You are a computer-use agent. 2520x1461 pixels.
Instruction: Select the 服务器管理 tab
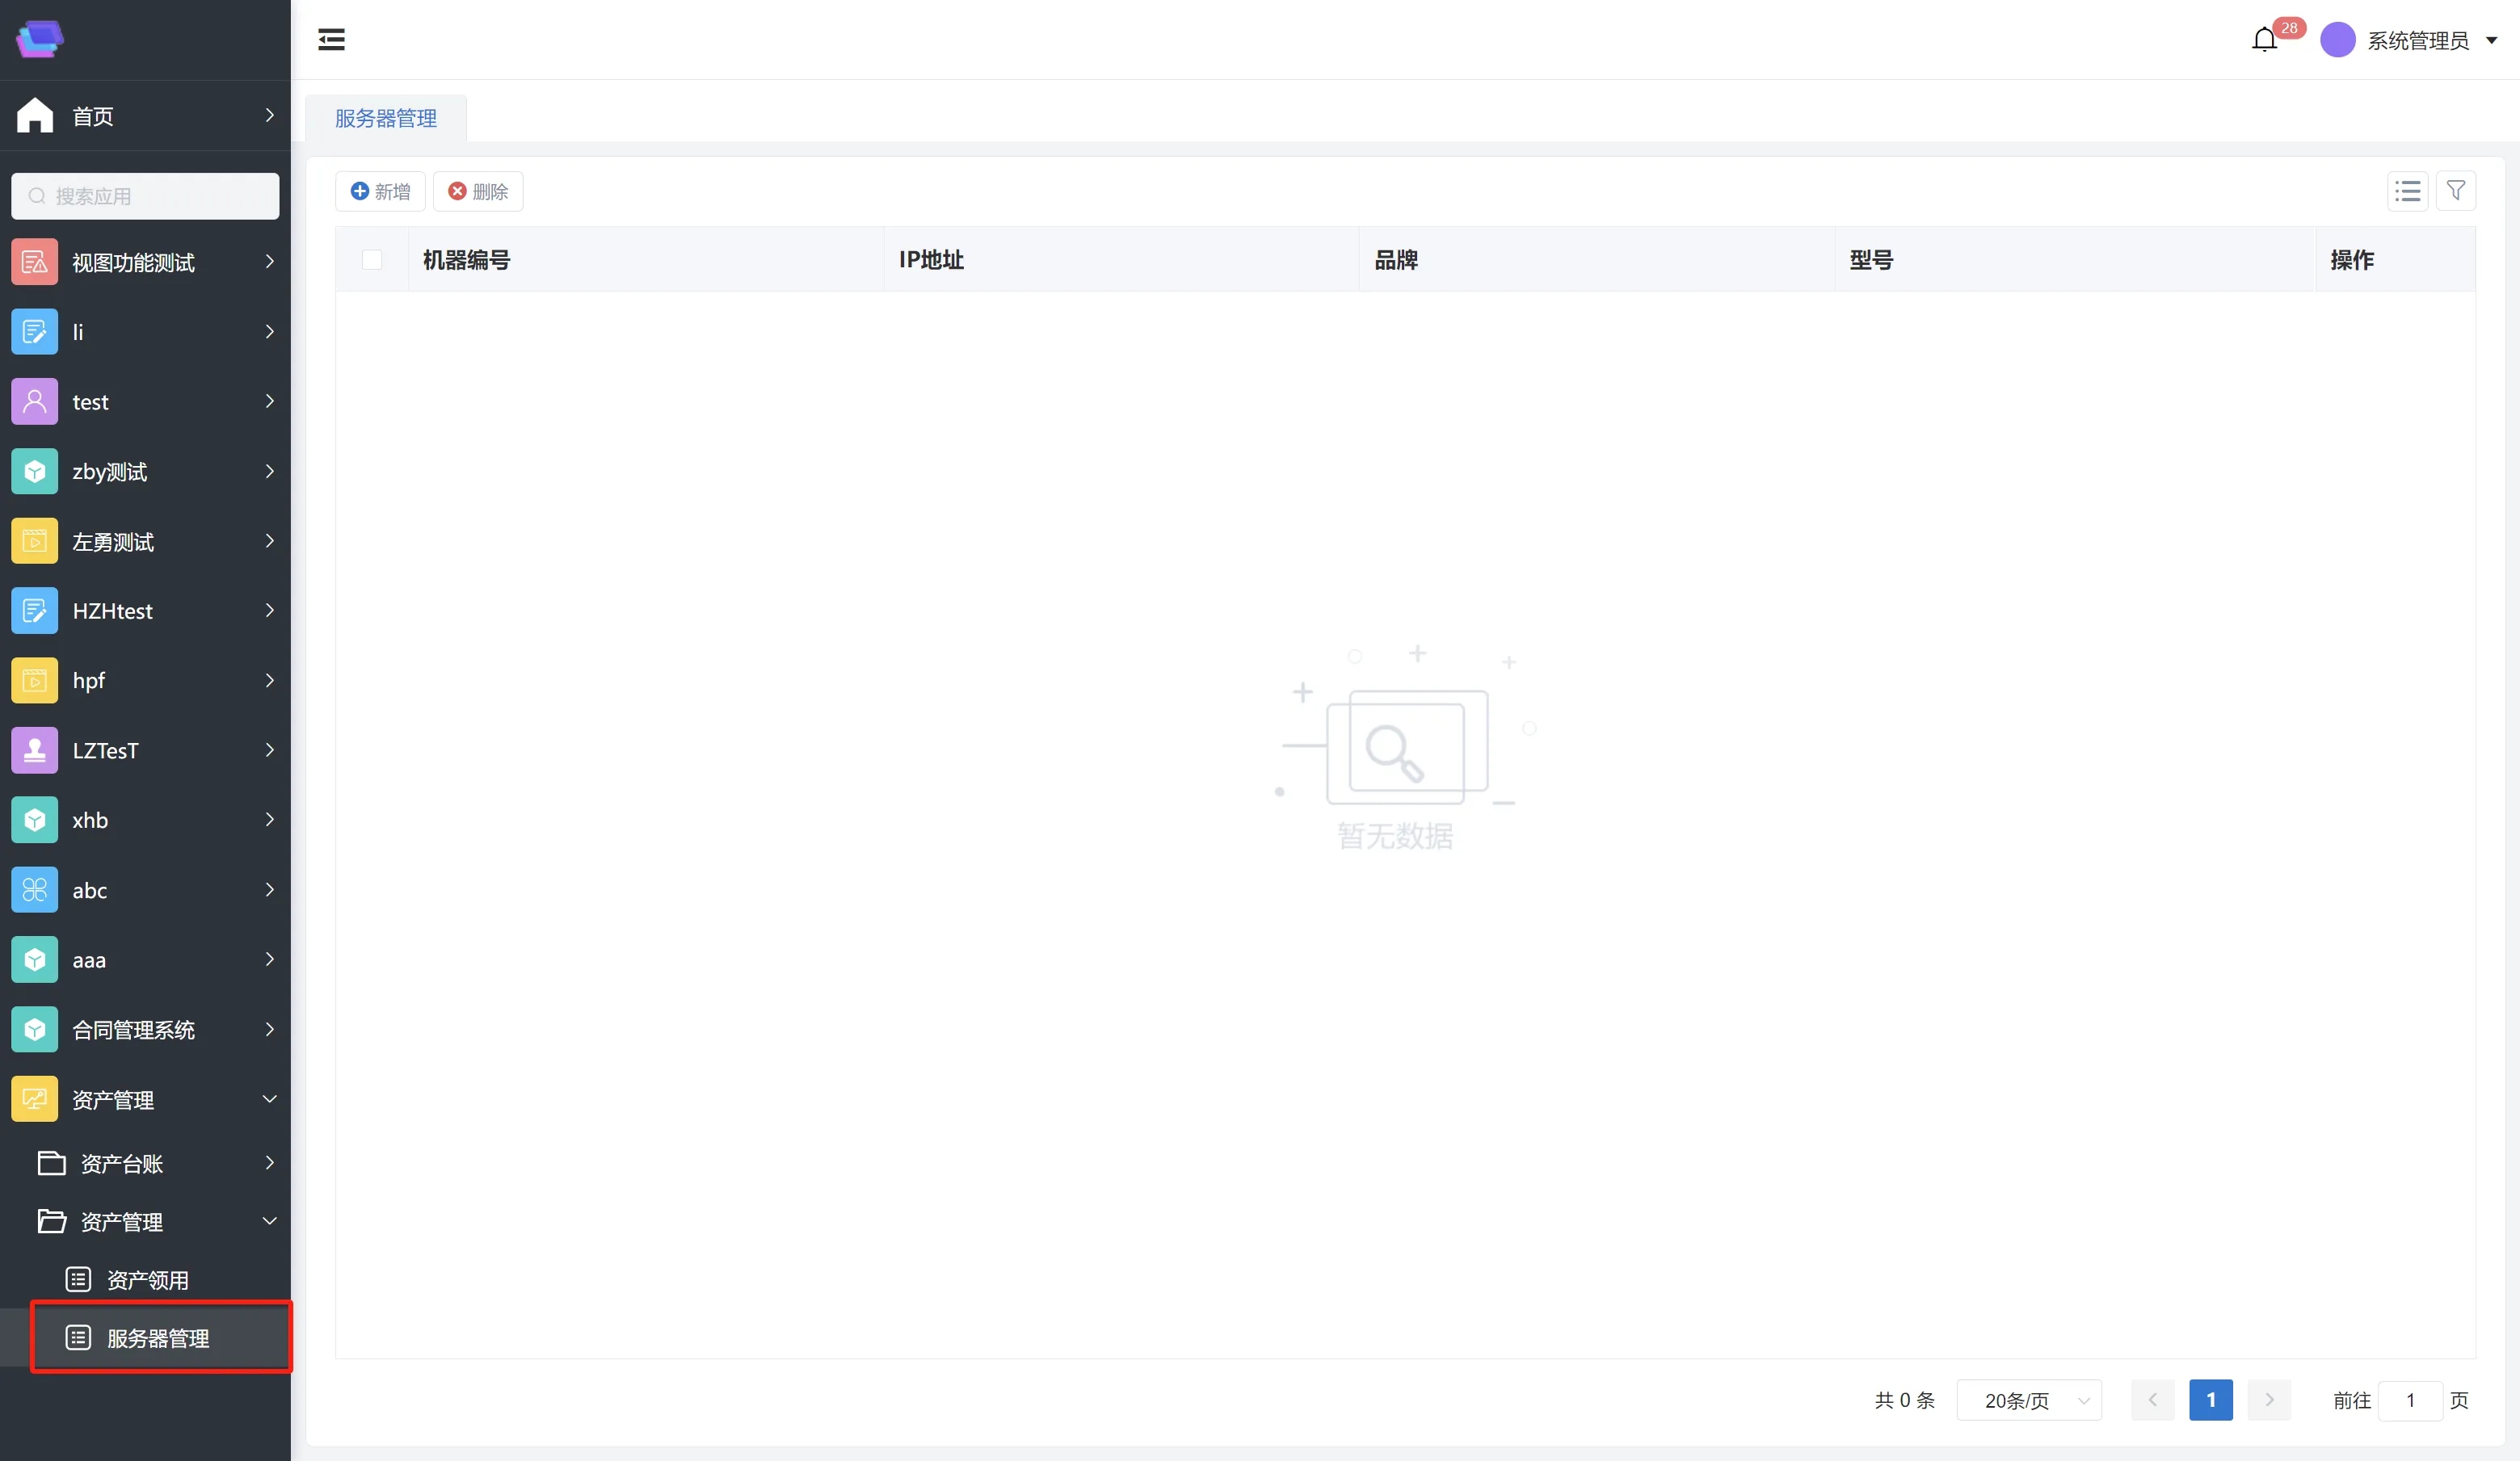coord(386,118)
